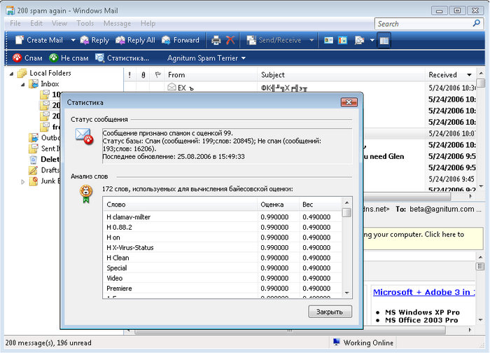Open the File menu
The width and height of the screenshot is (490, 353).
pos(15,23)
